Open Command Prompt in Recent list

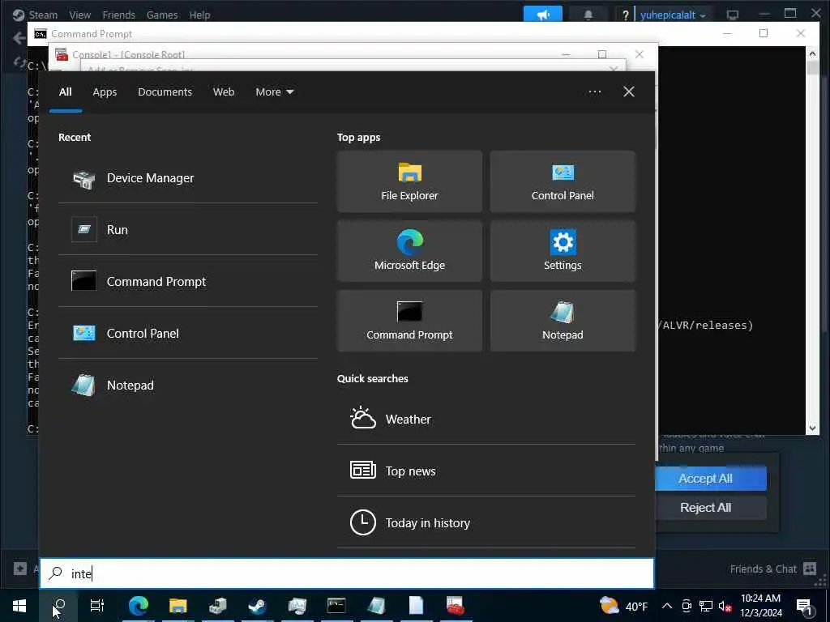tap(187, 281)
